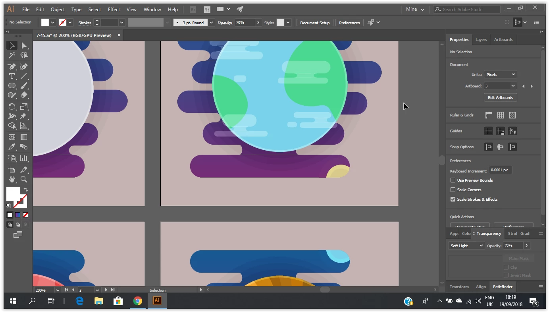This screenshot has width=549, height=312.
Task: Select the Shaper tool
Action: (12, 95)
